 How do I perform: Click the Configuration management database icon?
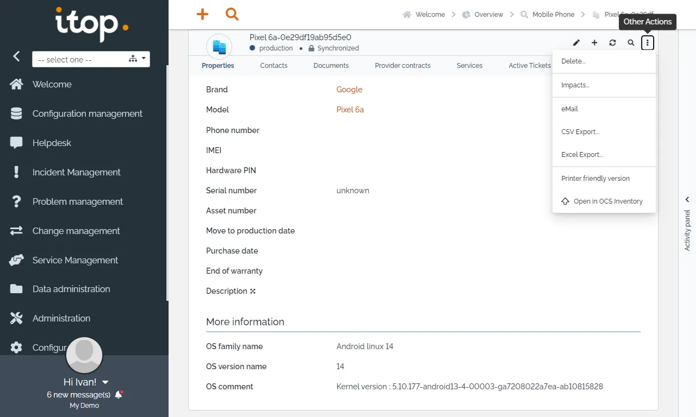pos(16,113)
